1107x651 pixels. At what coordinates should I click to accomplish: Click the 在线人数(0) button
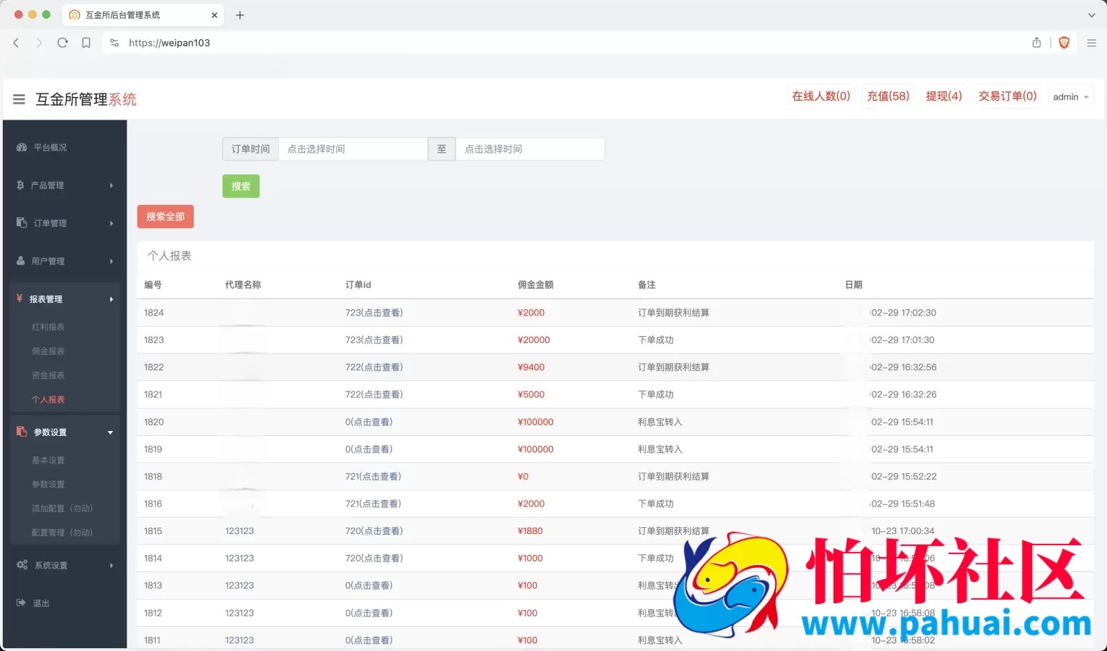(821, 96)
